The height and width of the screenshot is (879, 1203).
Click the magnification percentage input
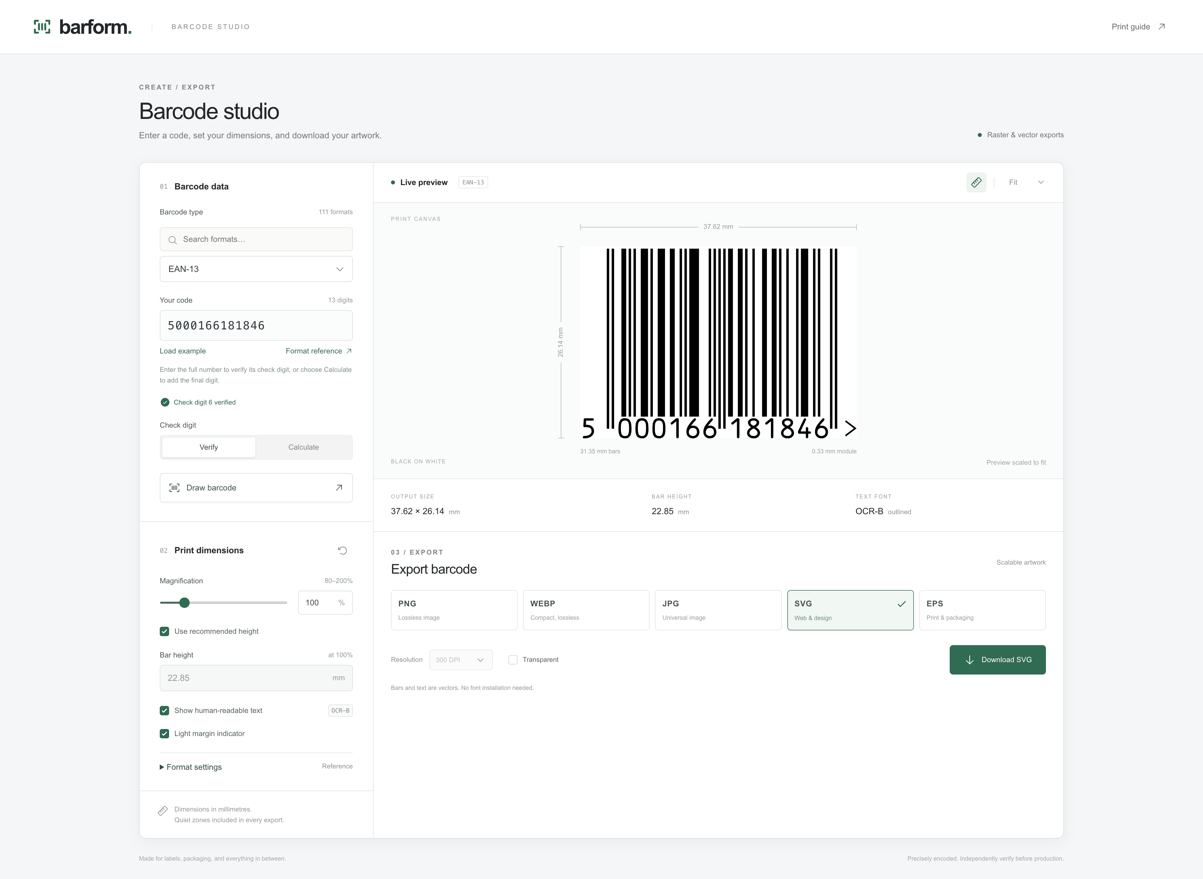[x=325, y=603]
